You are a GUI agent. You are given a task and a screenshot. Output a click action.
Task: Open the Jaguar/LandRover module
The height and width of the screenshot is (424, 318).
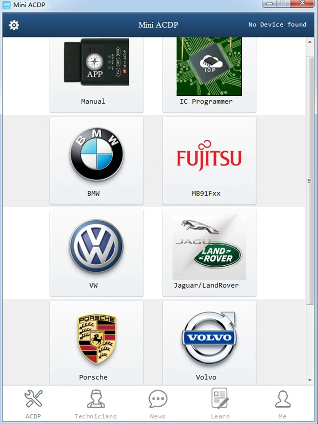pos(209,253)
